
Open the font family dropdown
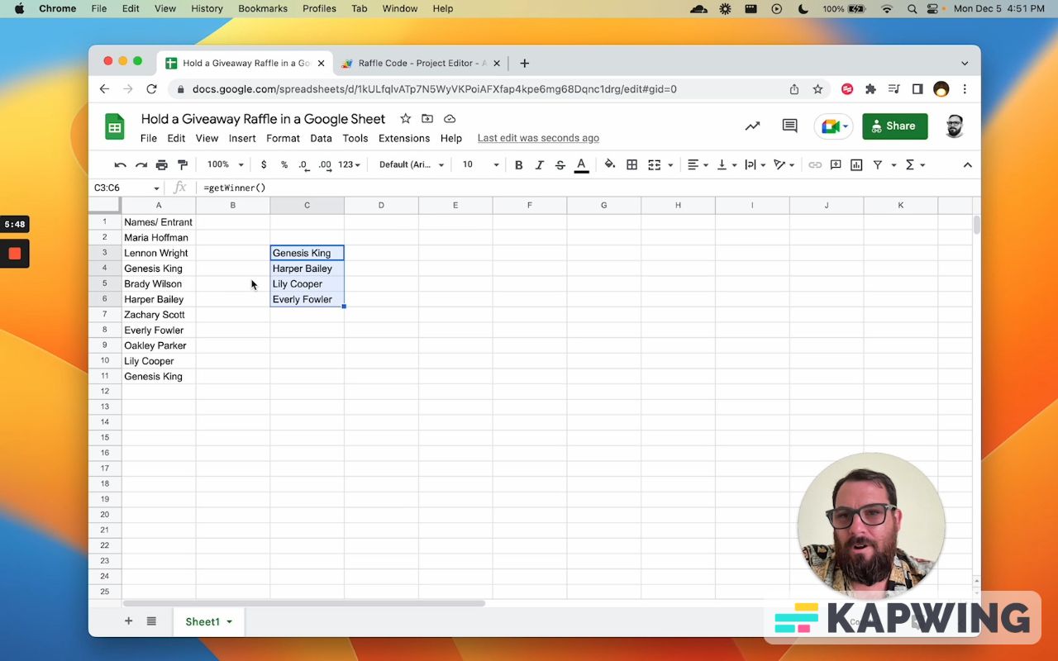coord(412,165)
